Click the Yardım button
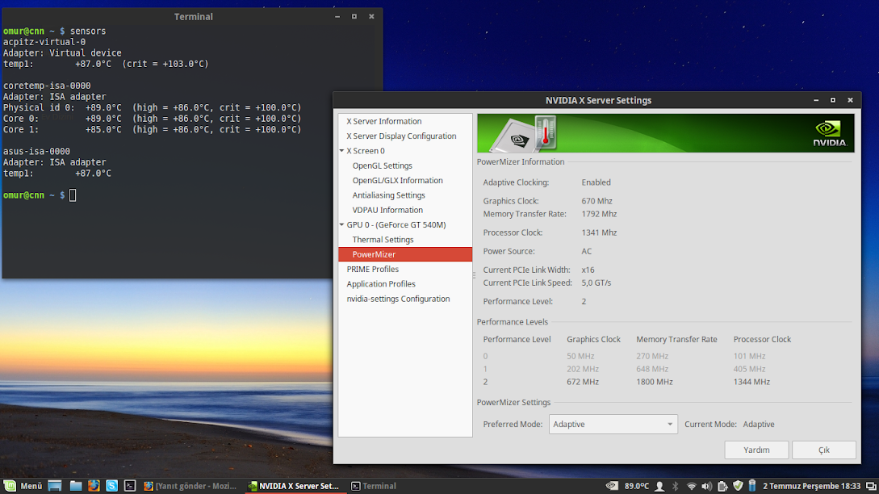The width and height of the screenshot is (879, 494). coord(756,450)
